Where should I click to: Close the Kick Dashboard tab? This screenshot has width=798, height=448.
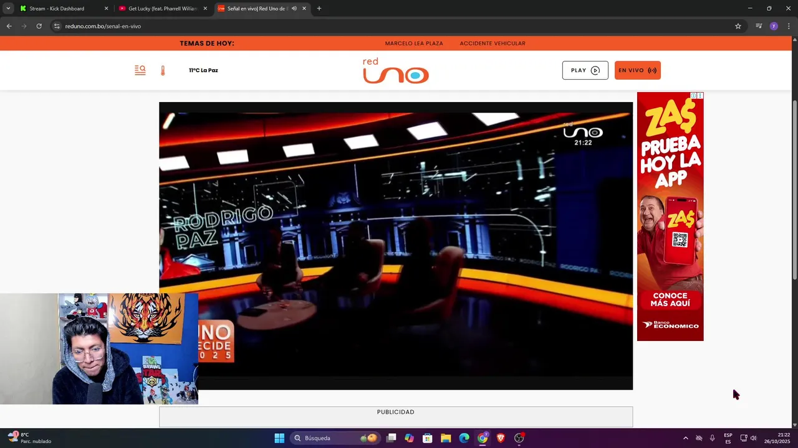[106, 9]
